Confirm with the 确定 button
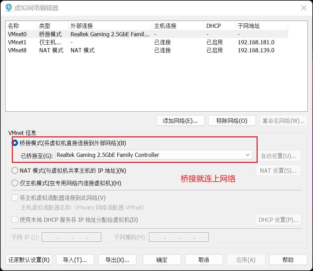 click(162, 260)
